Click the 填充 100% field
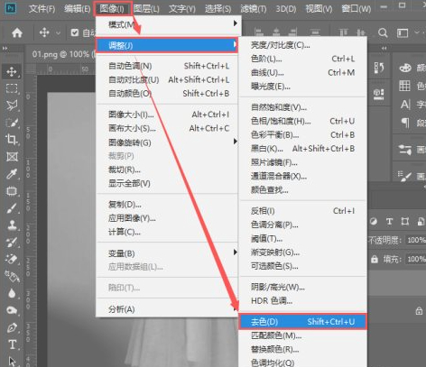 click(415, 259)
